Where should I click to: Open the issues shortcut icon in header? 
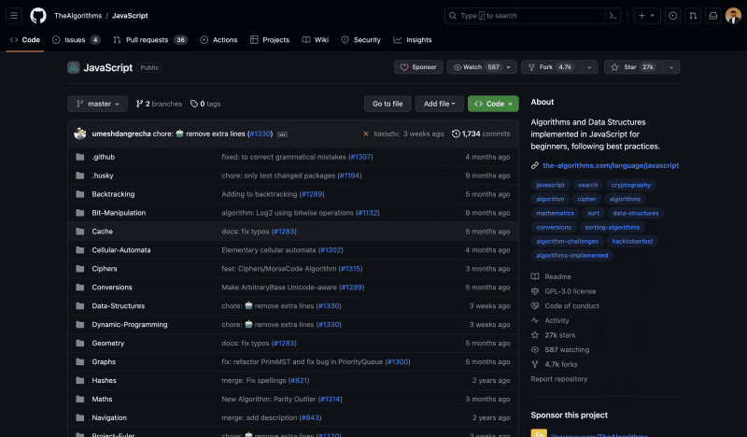coord(672,16)
